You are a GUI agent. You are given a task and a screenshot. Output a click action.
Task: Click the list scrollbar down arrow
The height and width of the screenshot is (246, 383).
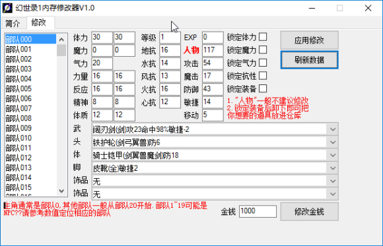click(61, 191)
